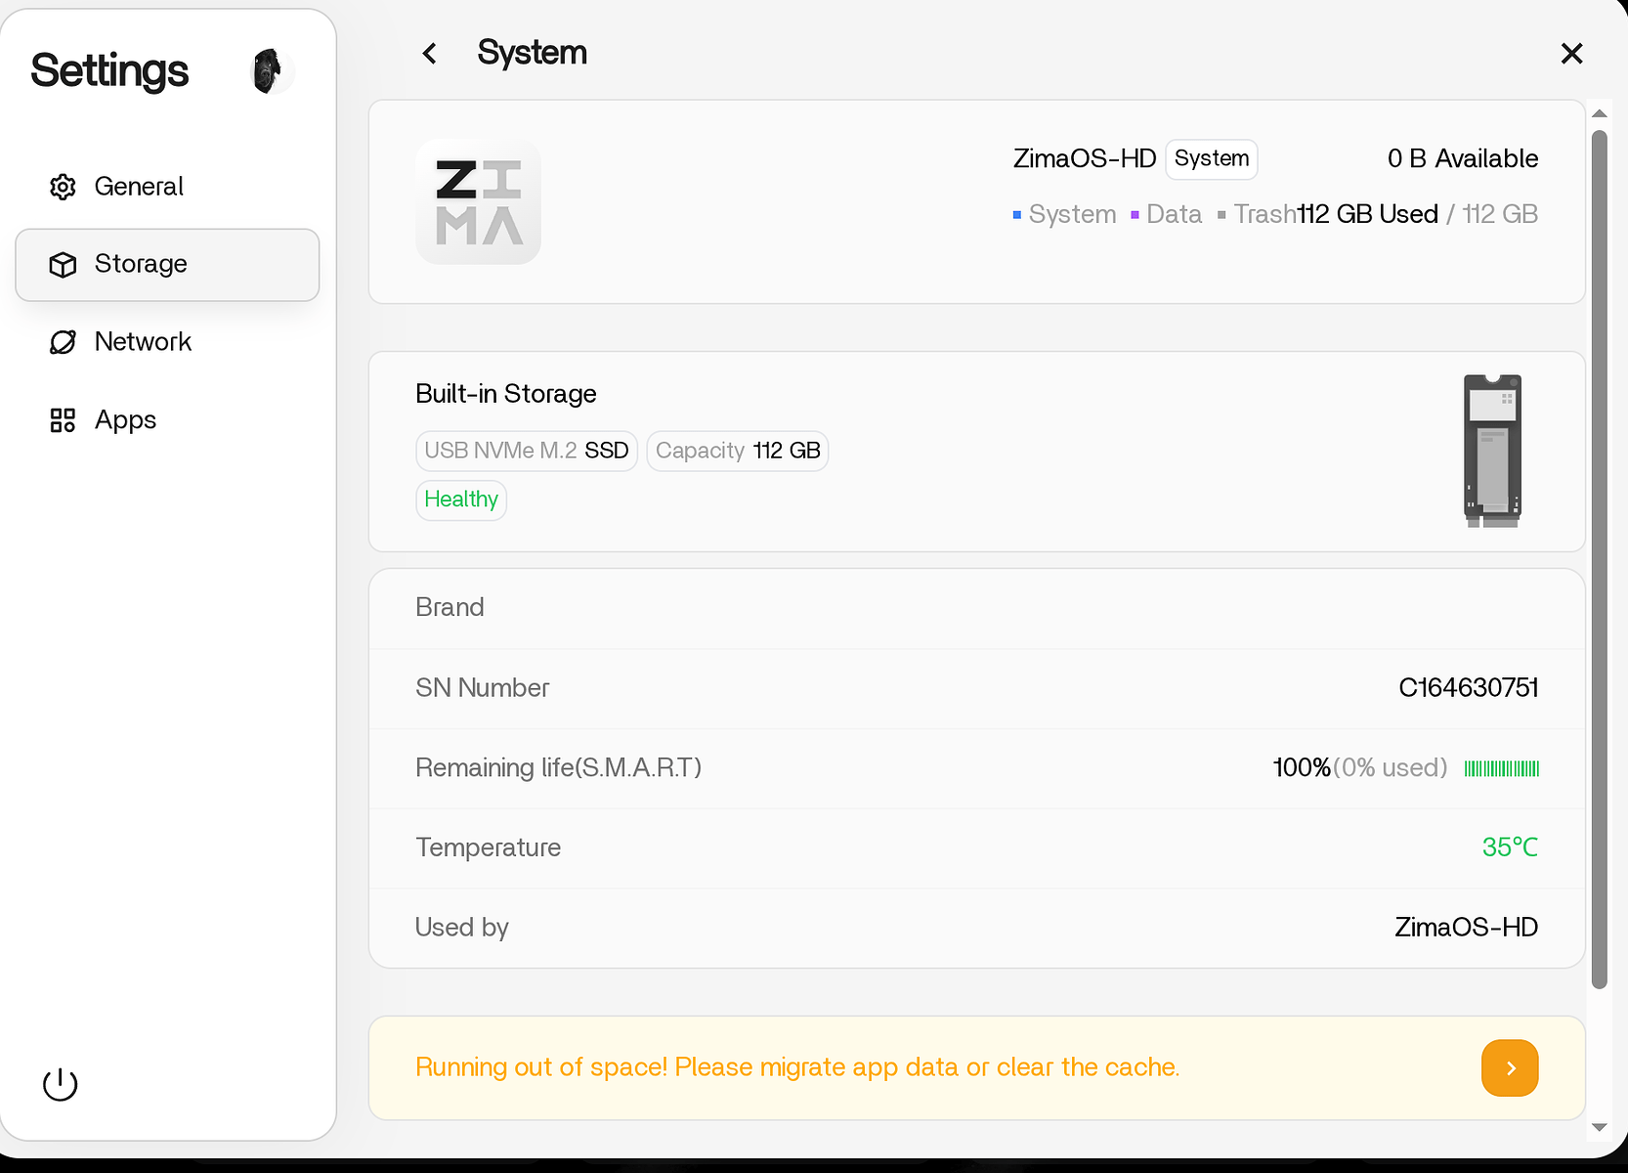Click the power icon in sidebar
This screenshot has width=1628, height=1173.
coord(61,1083)
